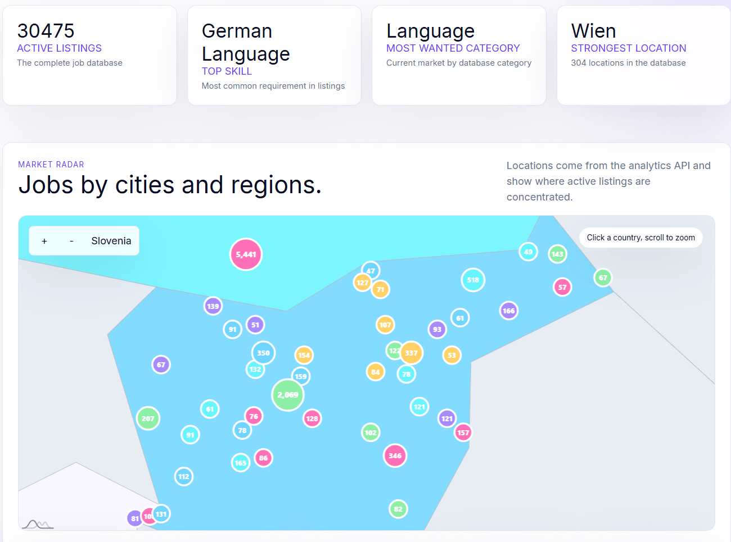Click the 49 map marker
731x542 pixels.
coord(528,252)
